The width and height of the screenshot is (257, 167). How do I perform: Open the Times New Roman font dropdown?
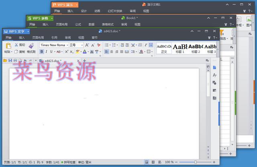pos(67,45)
